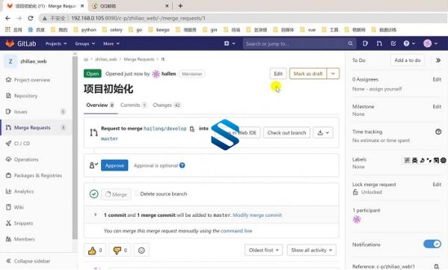This screenshot has width=448, height=270.
Task: Open the to-do list icon in top navbar
Action: pos(393,43)
